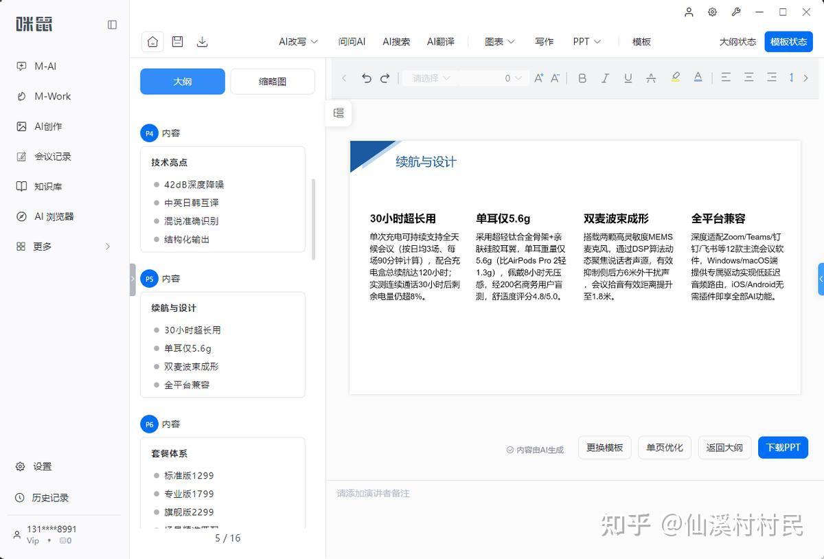Click 模板 in the top menu

641,42
